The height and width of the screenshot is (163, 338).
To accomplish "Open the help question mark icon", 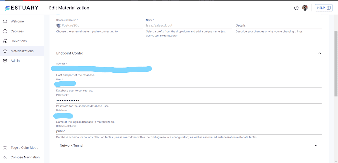I will [296, 8].
